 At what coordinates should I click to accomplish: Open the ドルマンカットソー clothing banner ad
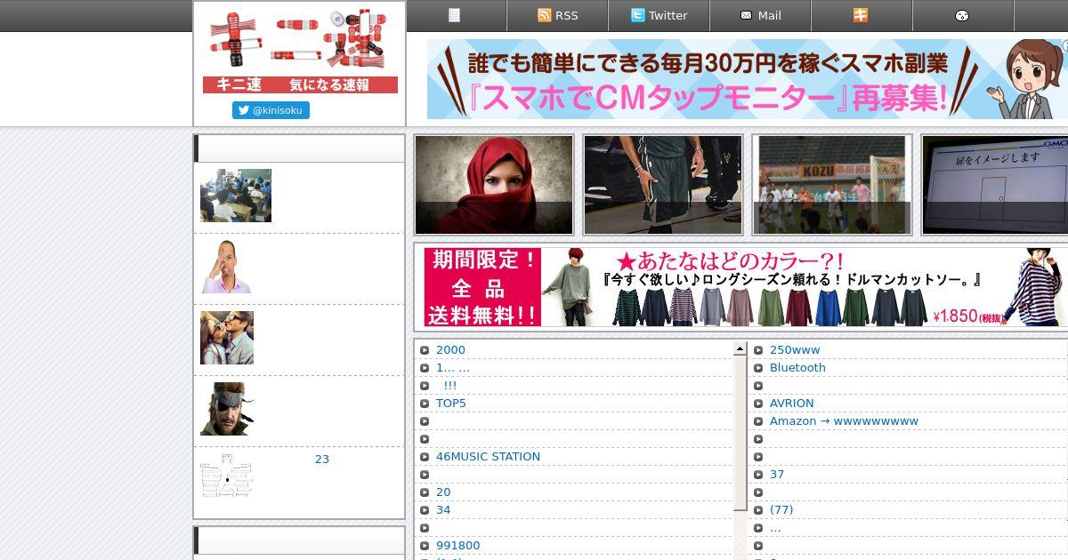746,287
